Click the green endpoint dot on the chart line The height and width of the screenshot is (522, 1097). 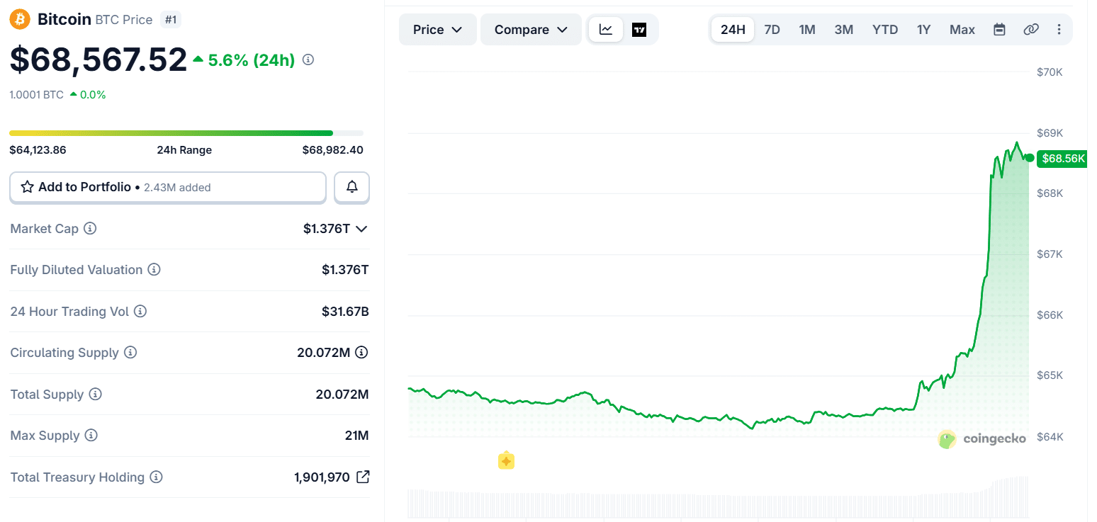pos(1029,158)
